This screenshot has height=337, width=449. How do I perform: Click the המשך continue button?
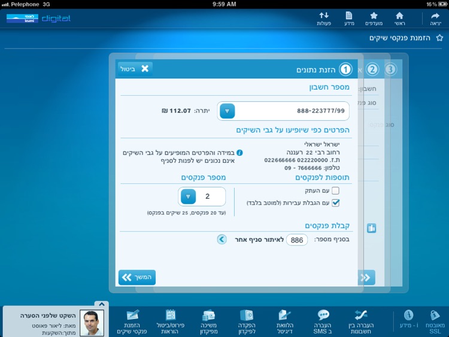point(137,277)
